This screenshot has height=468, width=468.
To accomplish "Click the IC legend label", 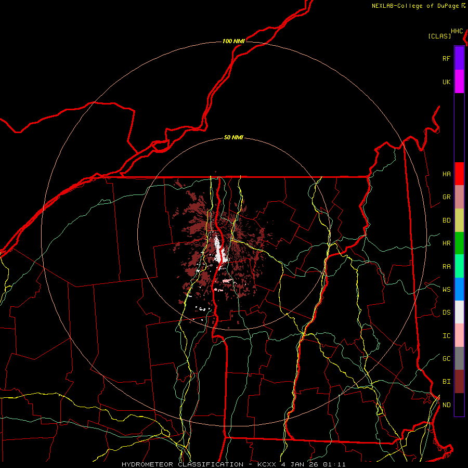I will tap(446, 336).
